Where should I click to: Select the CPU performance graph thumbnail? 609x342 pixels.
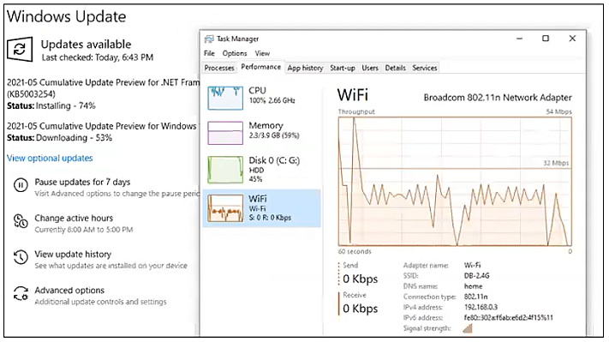tap(225, 98)
